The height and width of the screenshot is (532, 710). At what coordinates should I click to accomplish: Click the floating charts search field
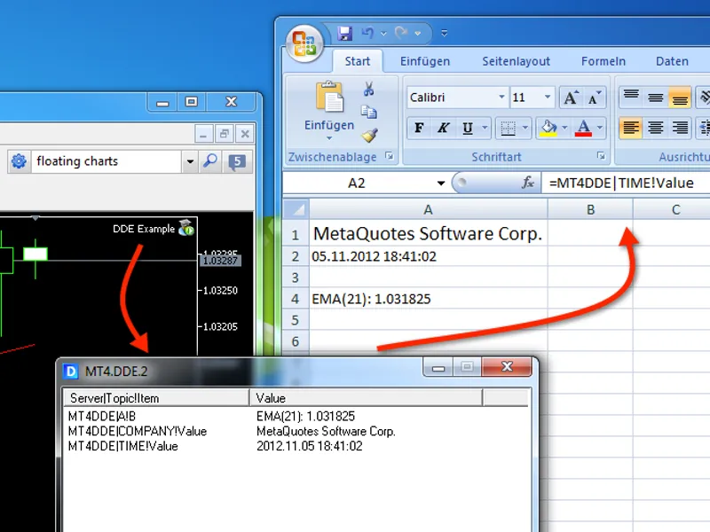pyautogui.click(x=106, y=161)
